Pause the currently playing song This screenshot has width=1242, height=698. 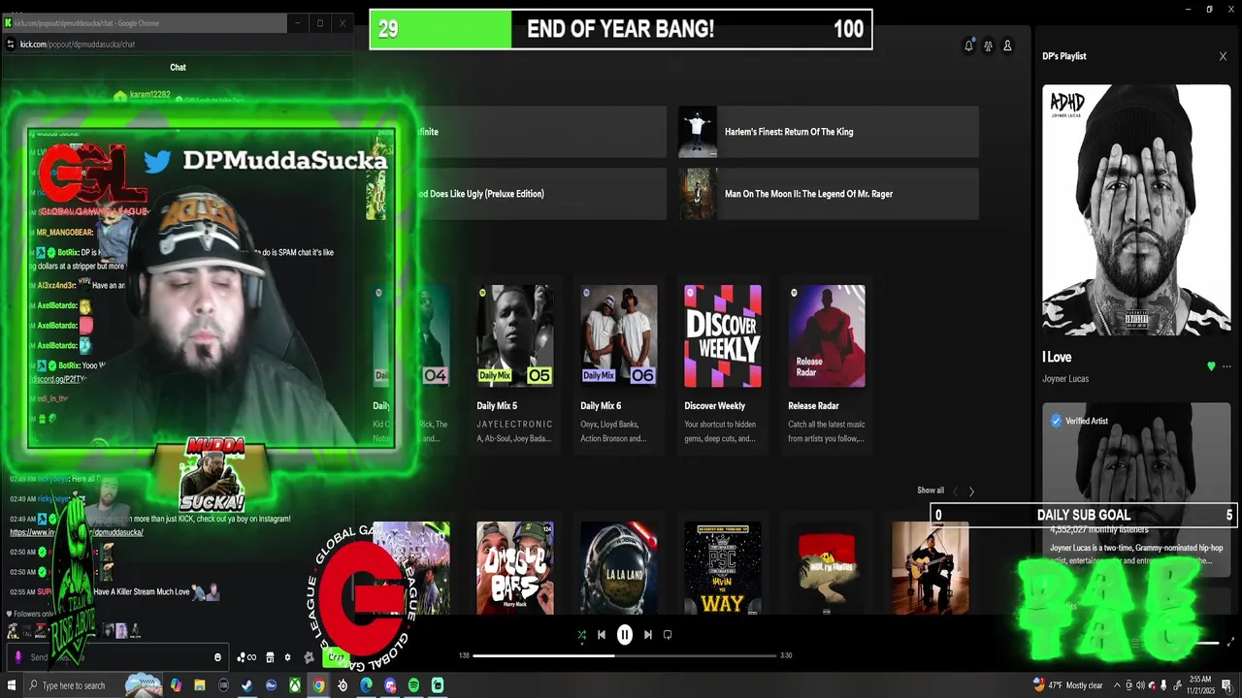pyautogui.click(x=625, y=635)
